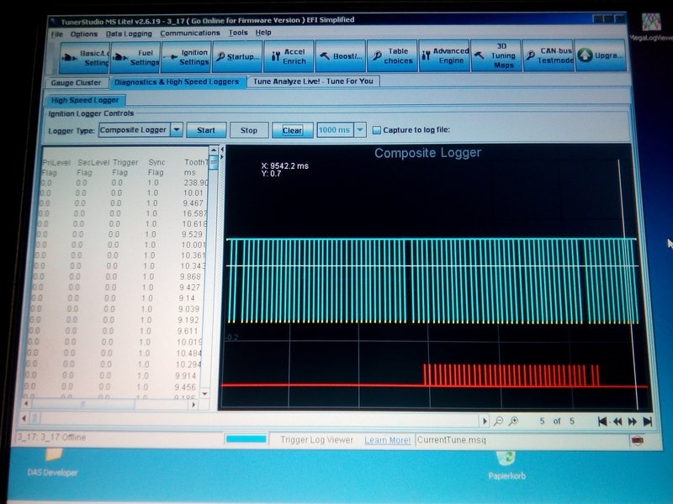The width and height of the screenshot is (673, 504).
Task: Open Papierkorb recycle bin on desktop
Action: pos(506,462)
